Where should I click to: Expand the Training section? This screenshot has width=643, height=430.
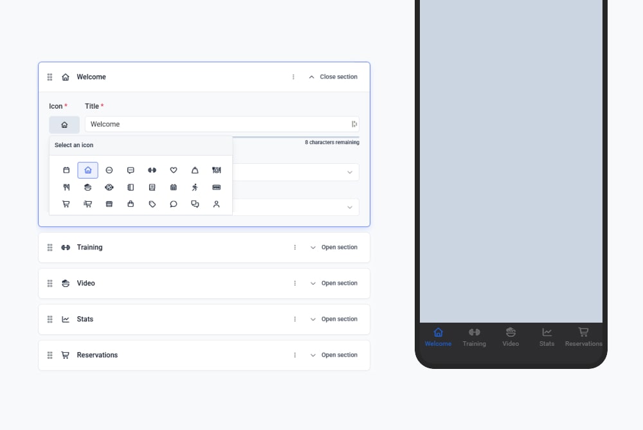pos(334,247)
